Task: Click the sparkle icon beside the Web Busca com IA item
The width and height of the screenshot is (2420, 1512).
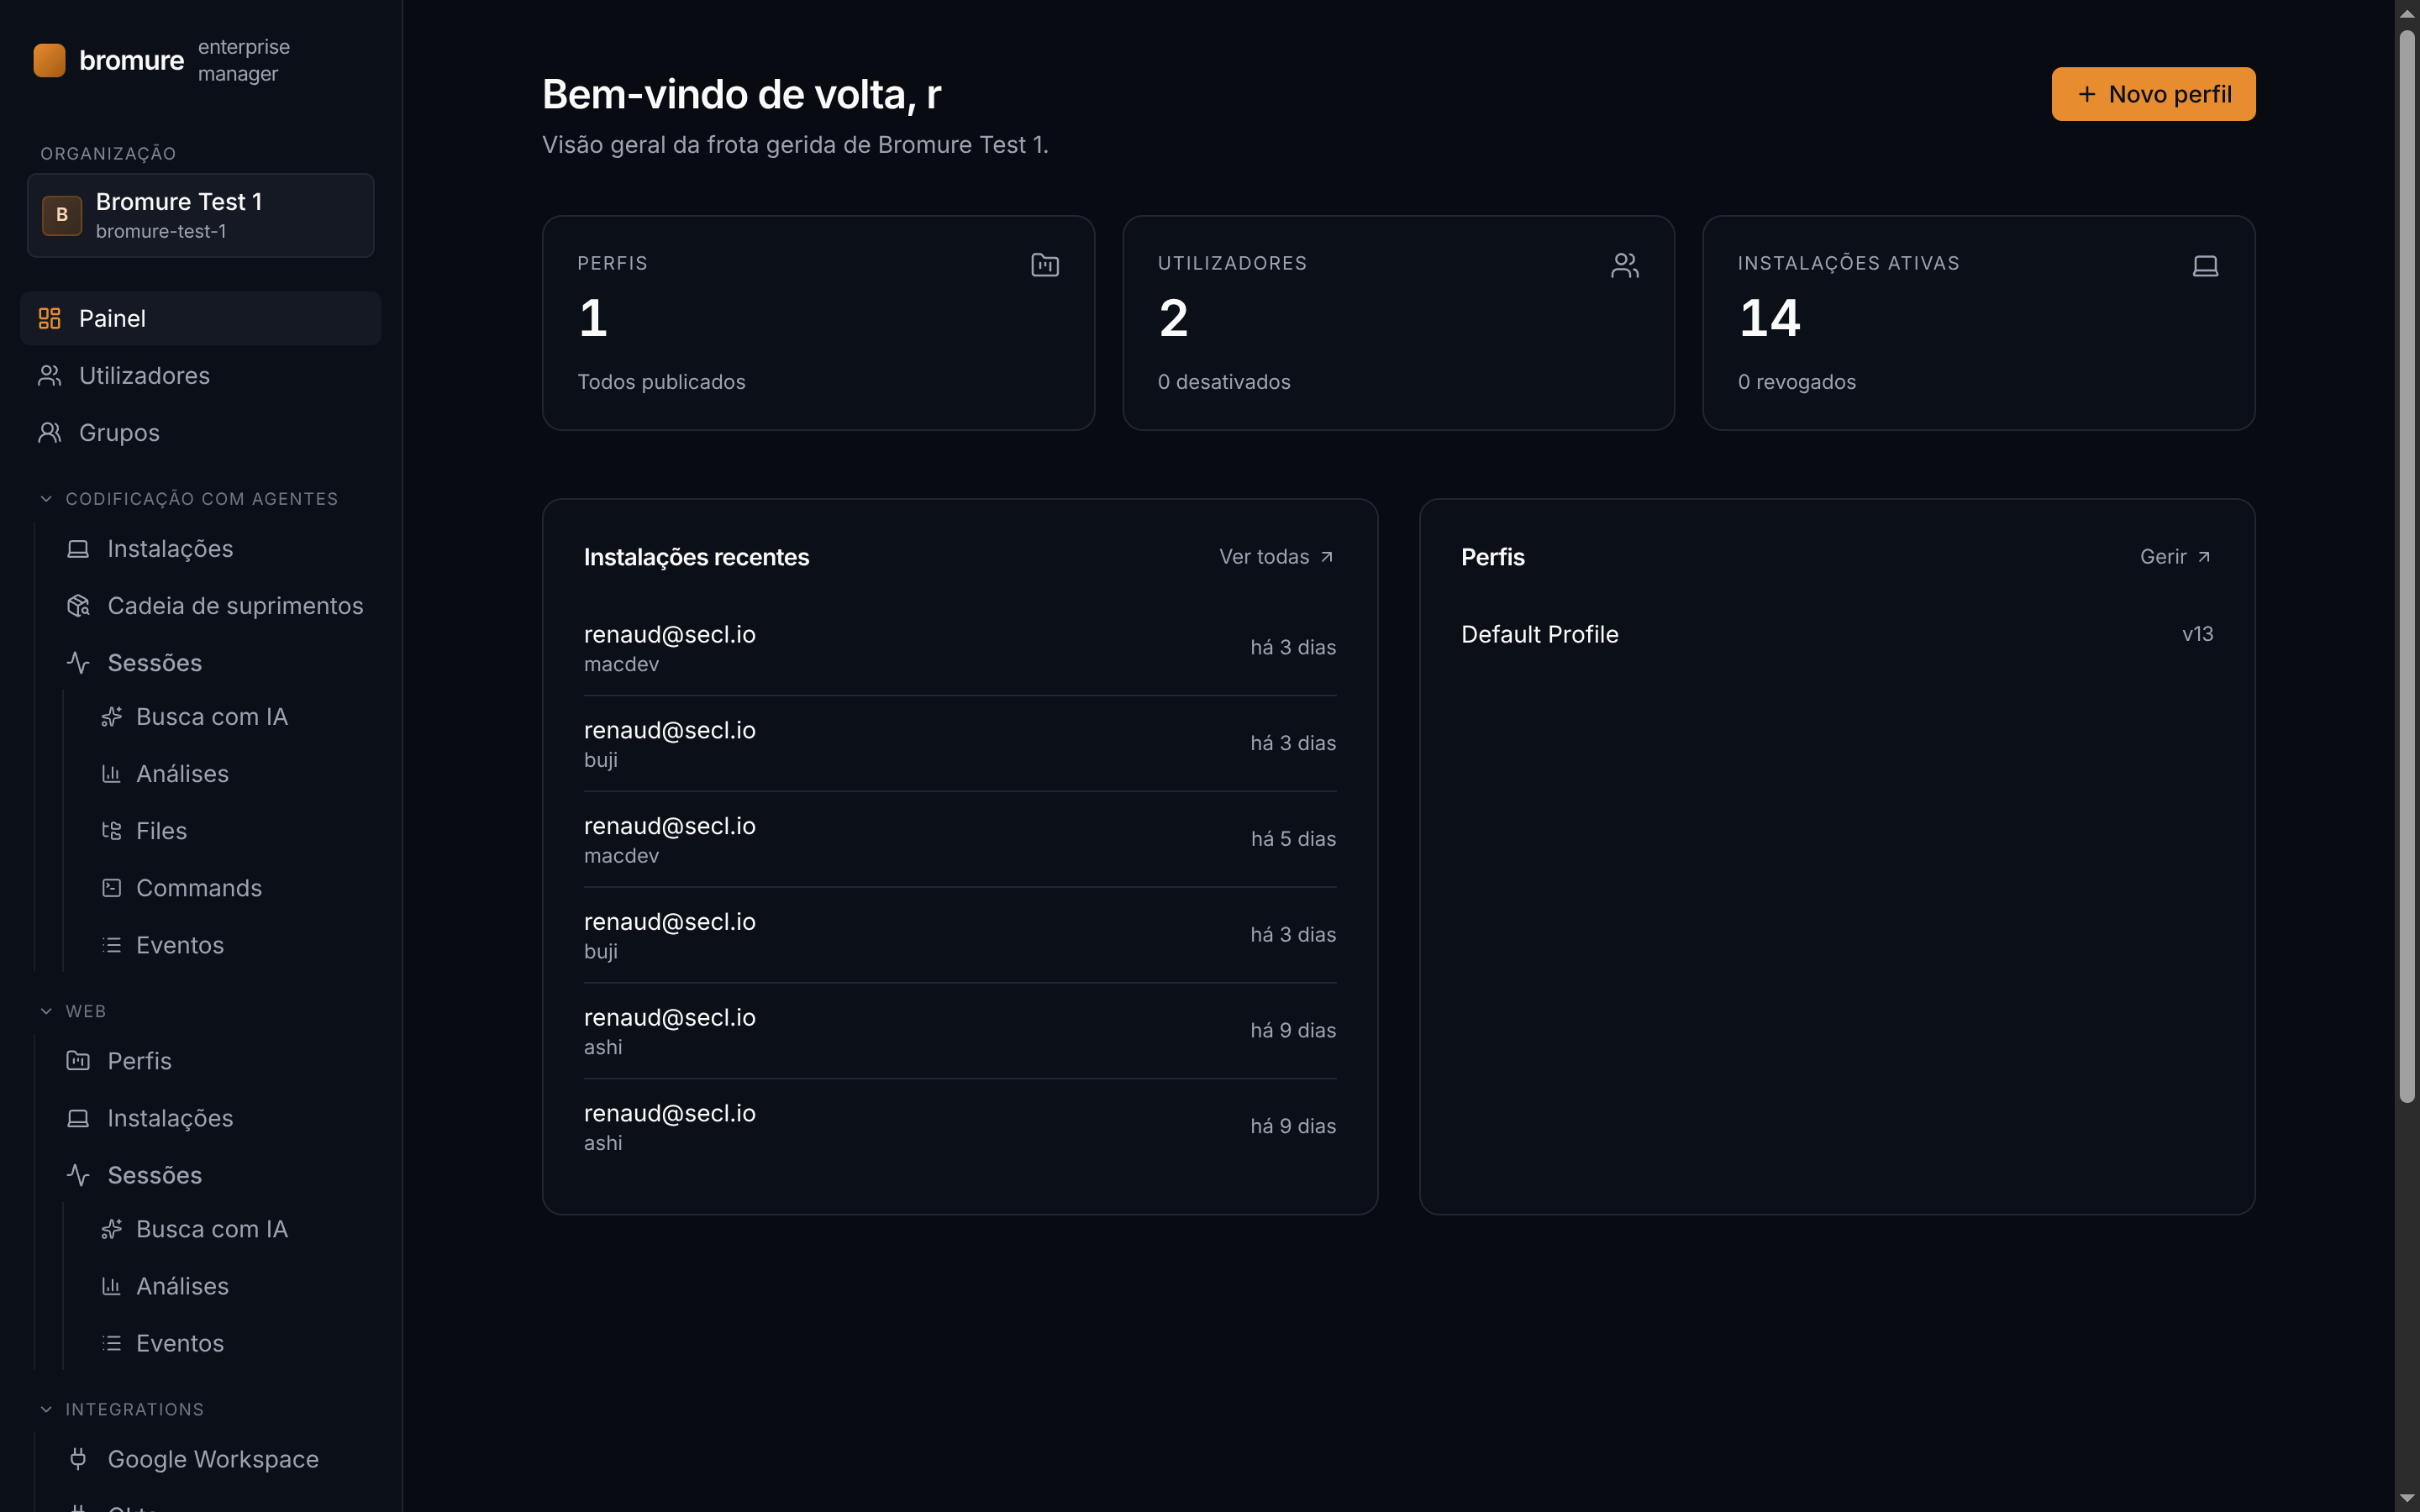Action: click(x=111, y=1229)
